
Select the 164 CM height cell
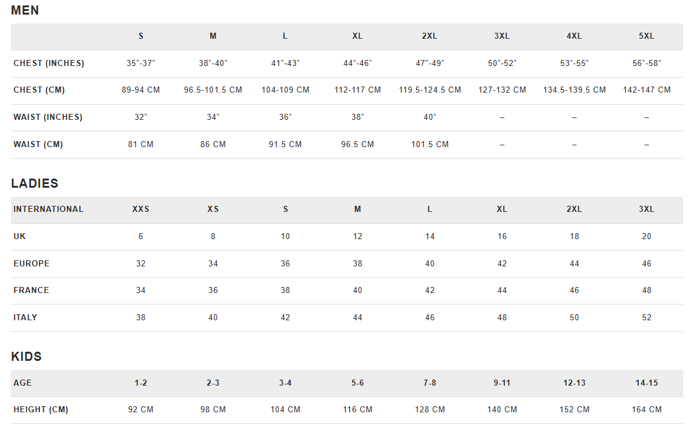coord(647,409)
